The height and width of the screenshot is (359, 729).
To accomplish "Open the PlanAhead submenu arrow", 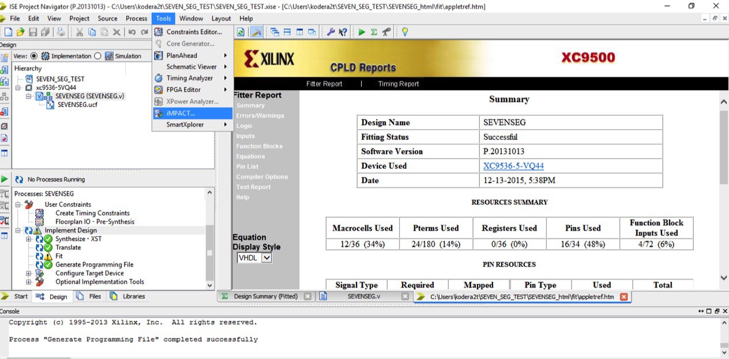I will click(226, 55).
